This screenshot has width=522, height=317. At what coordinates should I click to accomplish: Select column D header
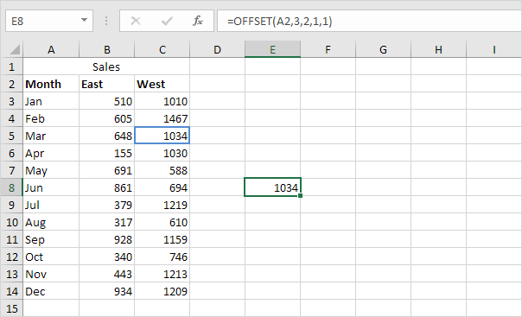click(x=218, y=49)
